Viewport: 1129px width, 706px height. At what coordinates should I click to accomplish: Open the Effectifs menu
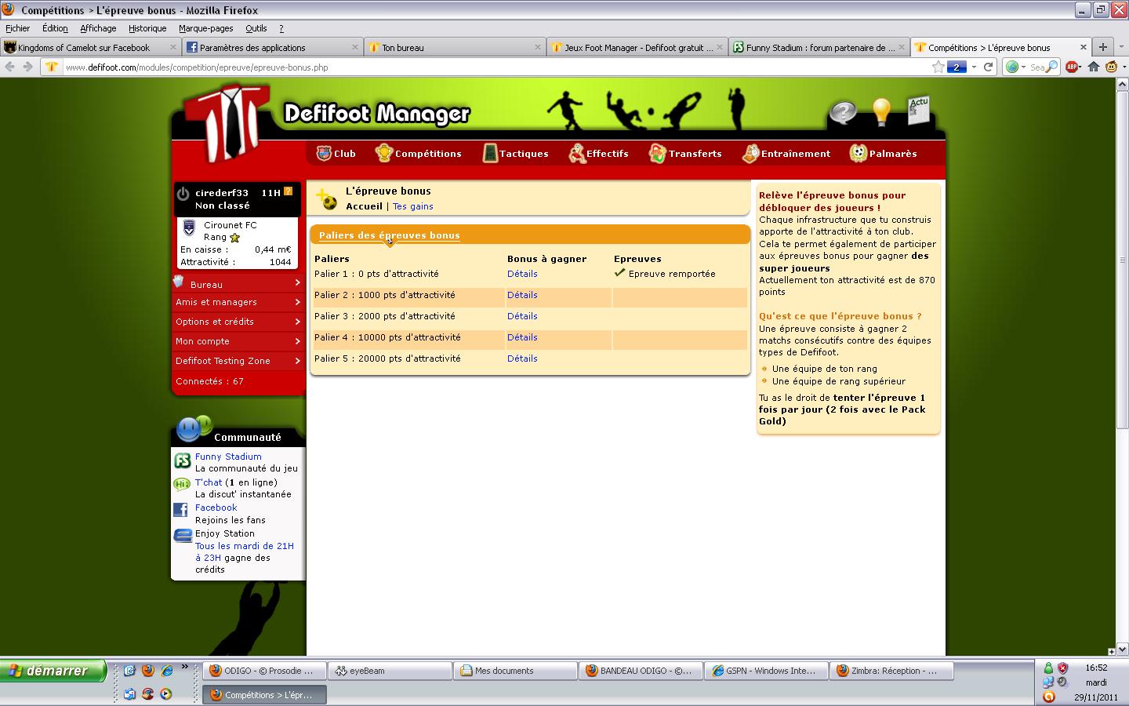click(x=598, y=153)
